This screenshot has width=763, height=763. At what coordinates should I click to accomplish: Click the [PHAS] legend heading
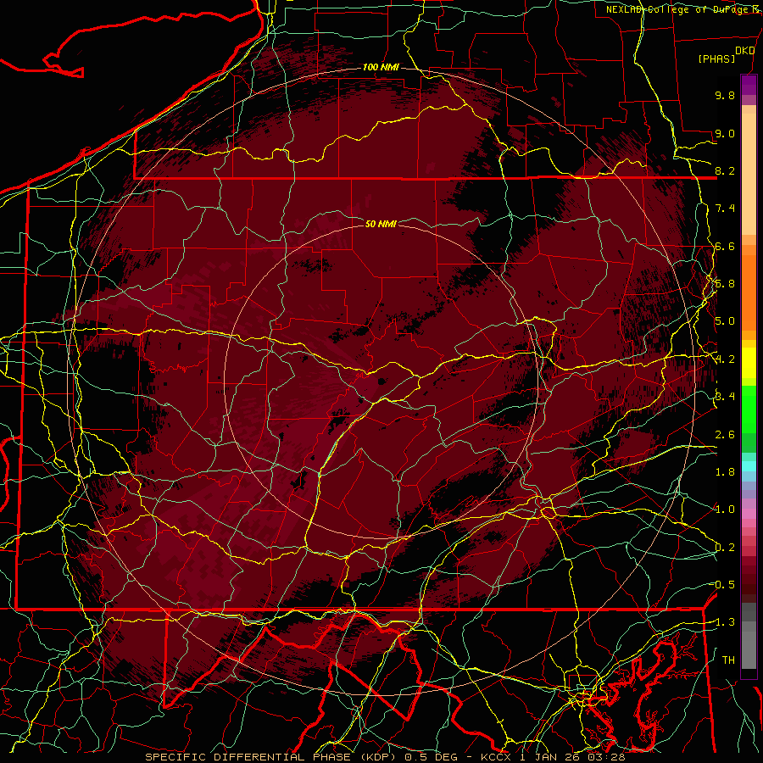click(716, 59)
